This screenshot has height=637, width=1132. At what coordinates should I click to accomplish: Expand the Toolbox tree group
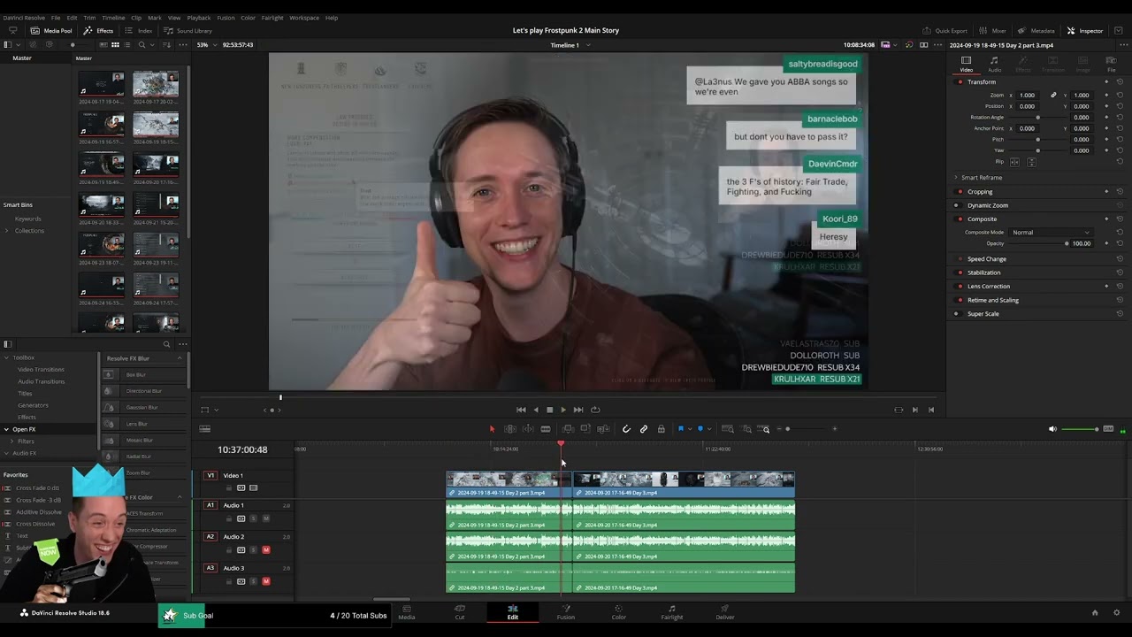(6, 357)
